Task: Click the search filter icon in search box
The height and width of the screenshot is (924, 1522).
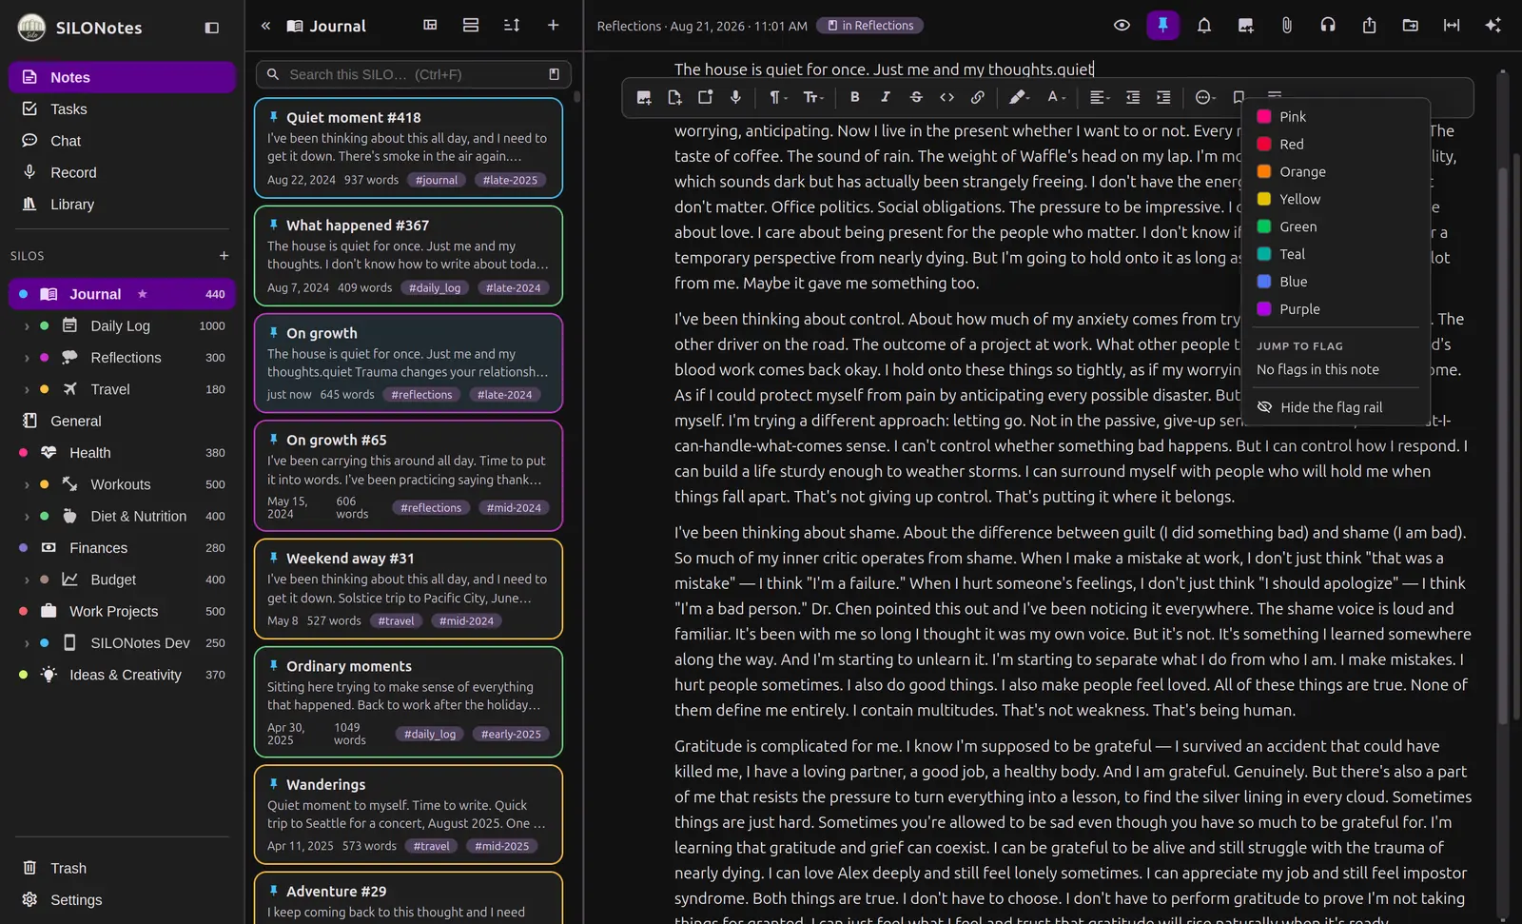Action: (554, 74)
